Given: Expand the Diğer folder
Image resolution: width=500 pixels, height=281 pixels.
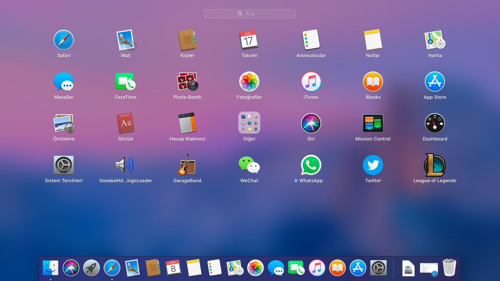Looking at the screenshot, I should coord(249,123).
